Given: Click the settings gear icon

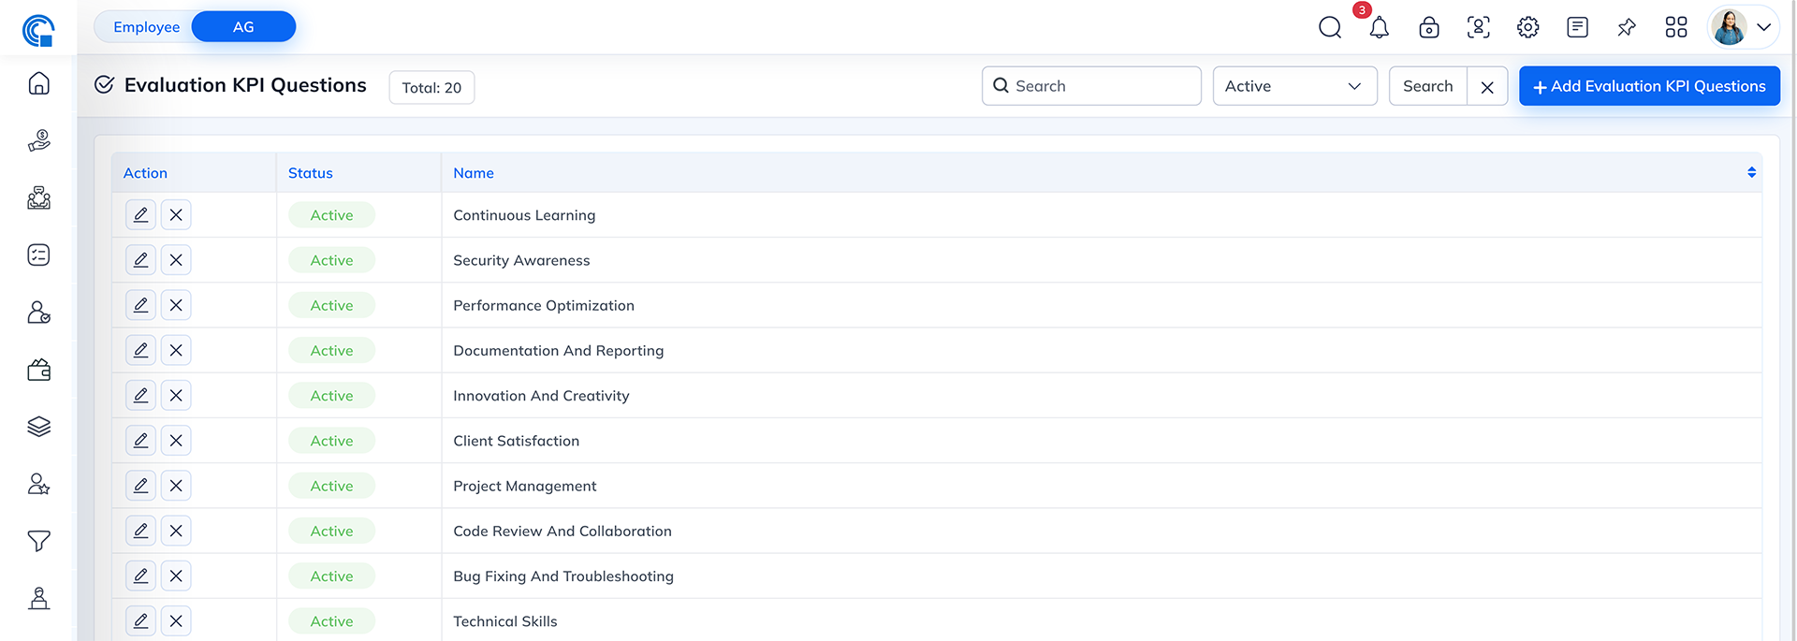Looking at the screenshot, I should pyautogui.click(x=1527, y=28).
